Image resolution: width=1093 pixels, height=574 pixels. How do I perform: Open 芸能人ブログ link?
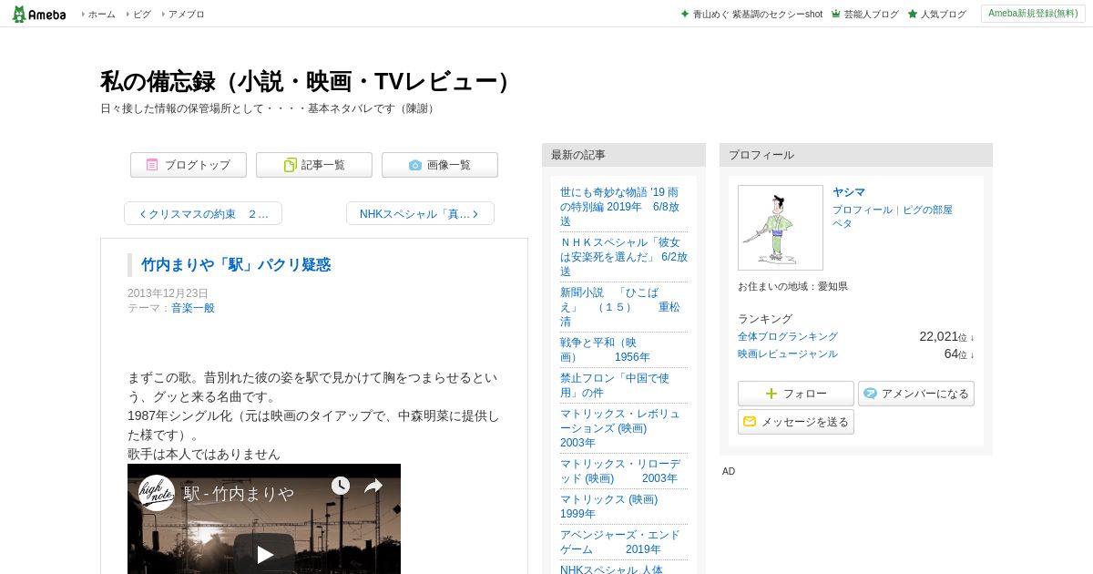click(871, 15)
